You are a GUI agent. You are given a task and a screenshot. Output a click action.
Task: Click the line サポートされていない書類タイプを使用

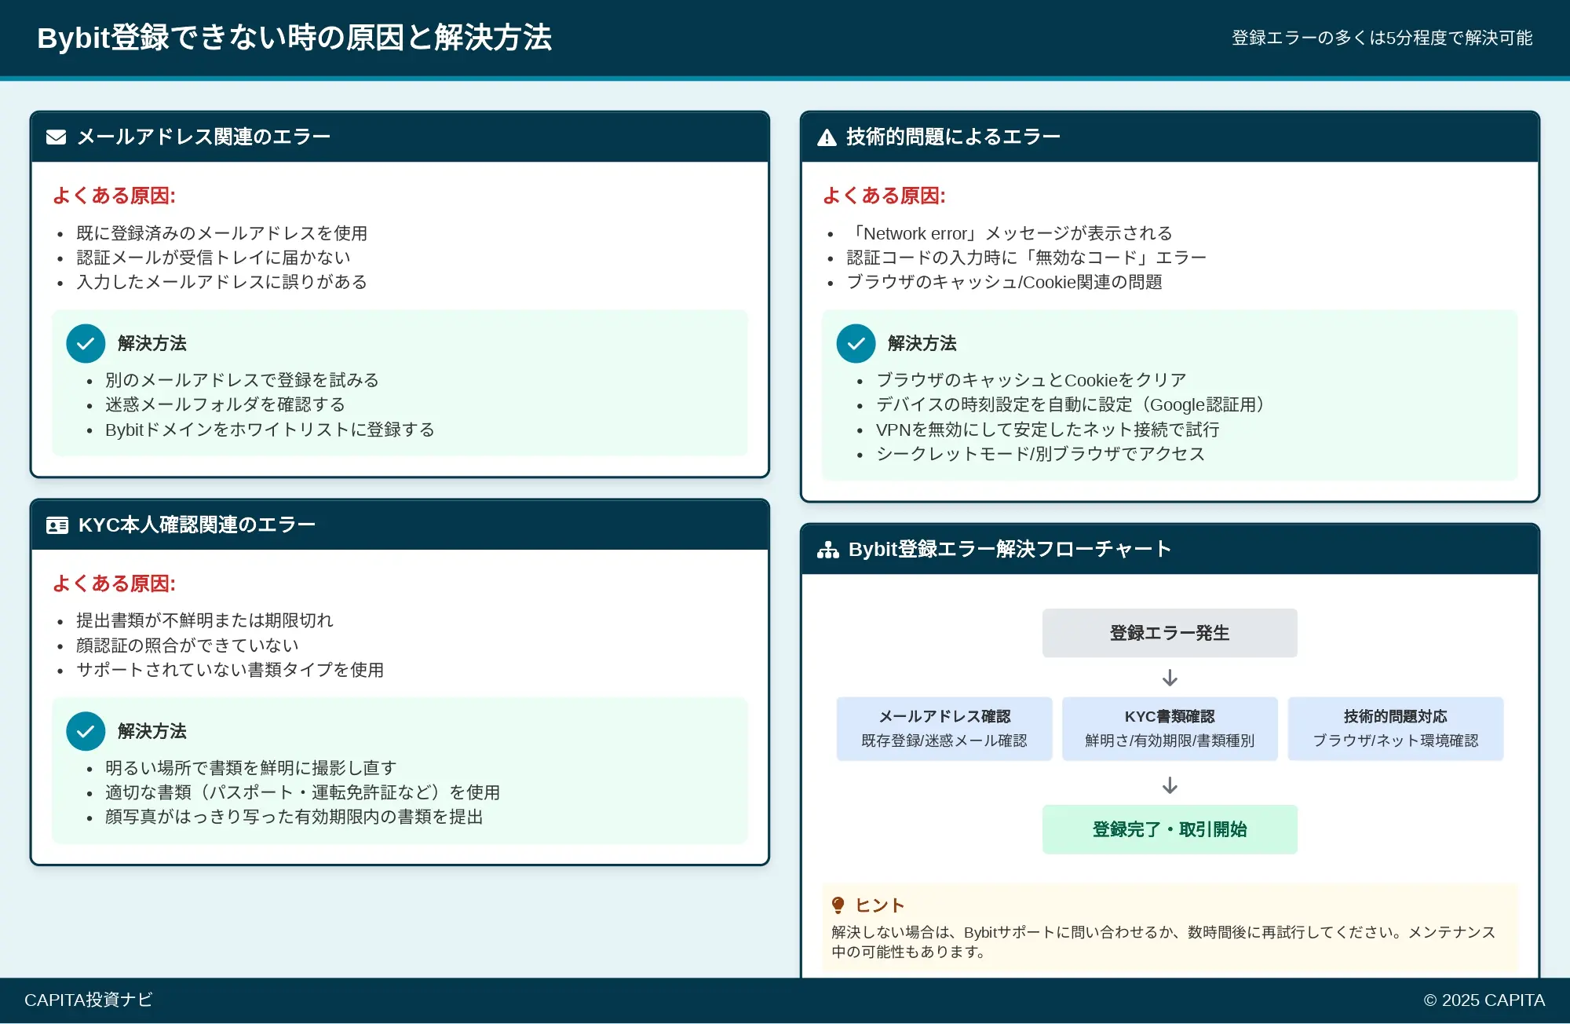click(x=230, y=670)
